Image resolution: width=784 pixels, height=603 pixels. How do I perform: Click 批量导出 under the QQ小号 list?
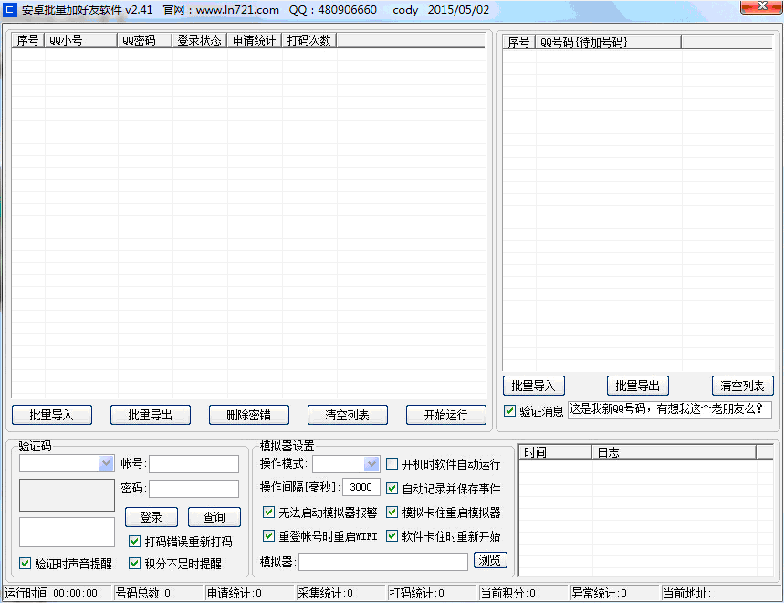[x=150, y=415]
